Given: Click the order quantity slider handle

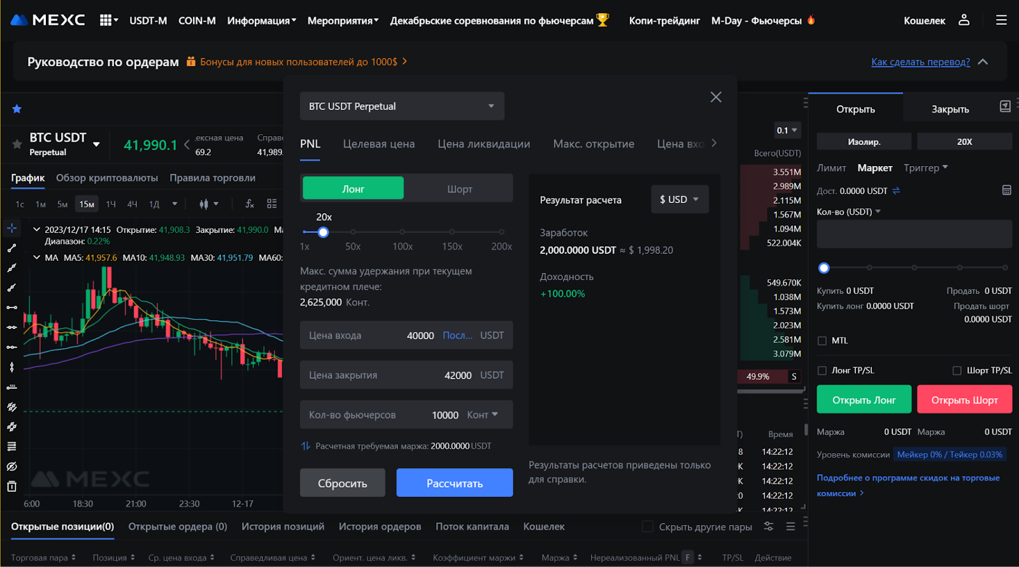Looking at the screenshot, I should (824, 268).
